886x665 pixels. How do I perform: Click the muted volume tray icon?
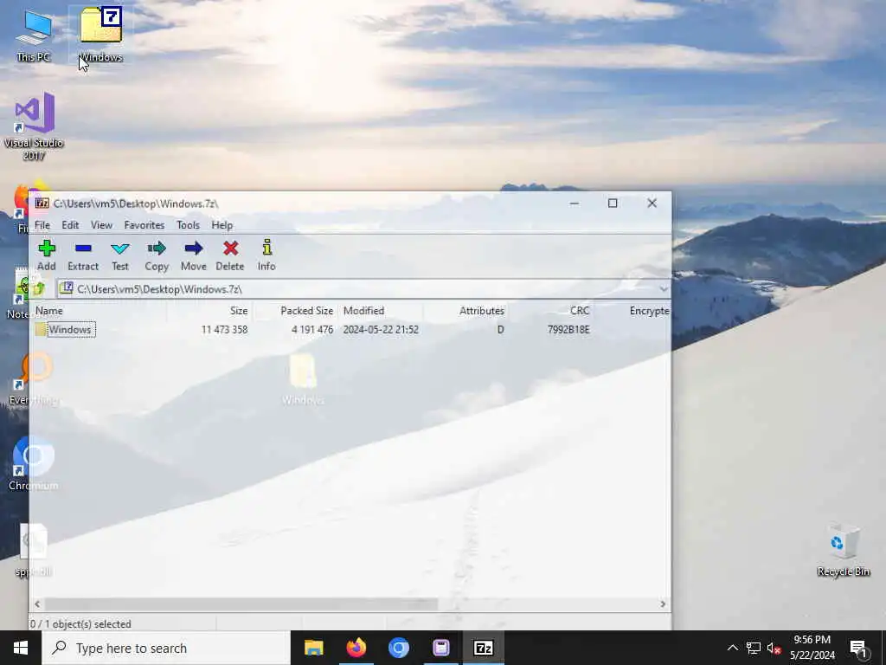pos(774,648)
